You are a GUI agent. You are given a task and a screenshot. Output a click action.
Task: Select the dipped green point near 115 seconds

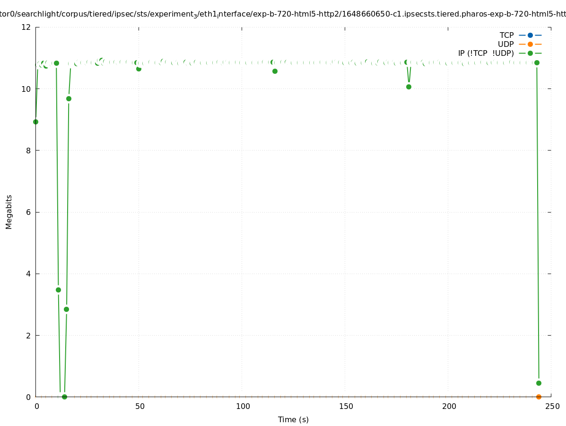275,71
